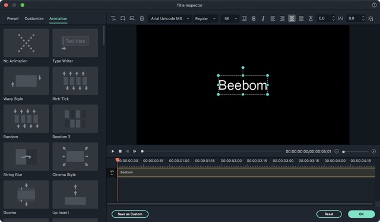Align text right
The image size is (380, 222).
point(282,18)
